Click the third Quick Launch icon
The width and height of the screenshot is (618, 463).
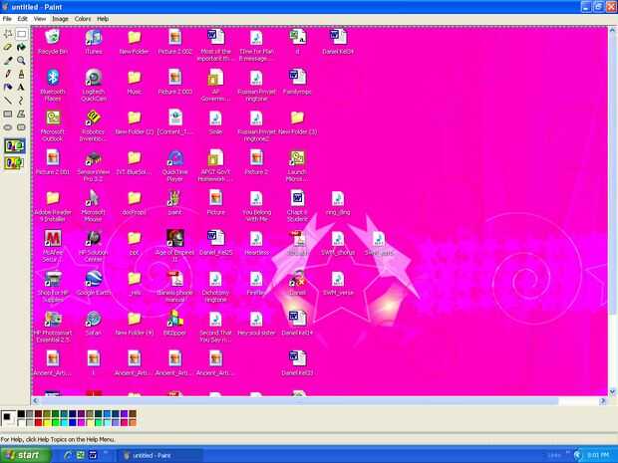93,455
